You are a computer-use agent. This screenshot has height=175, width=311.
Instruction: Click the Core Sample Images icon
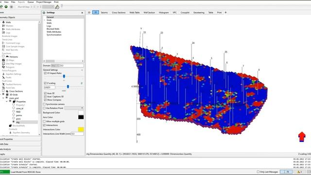3,46
